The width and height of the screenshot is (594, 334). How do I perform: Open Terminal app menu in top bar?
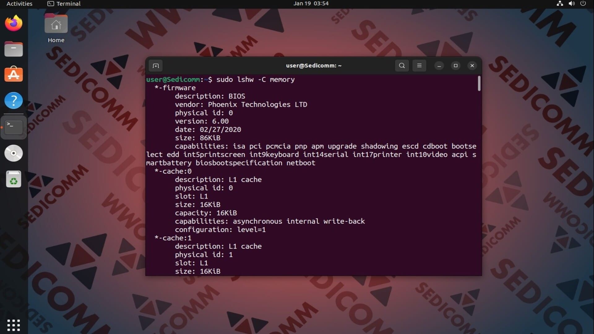click(64, 4)
